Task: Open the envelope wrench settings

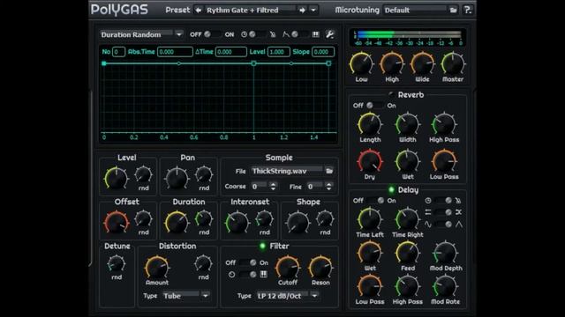Action: [x=329, y=34]
